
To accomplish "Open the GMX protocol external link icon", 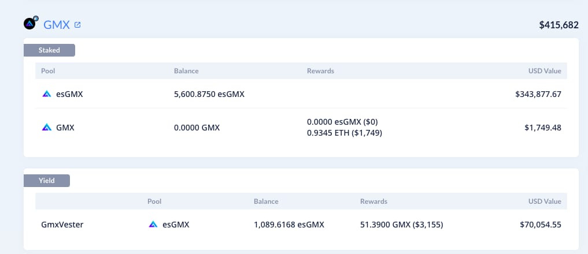I will (77, 25).
